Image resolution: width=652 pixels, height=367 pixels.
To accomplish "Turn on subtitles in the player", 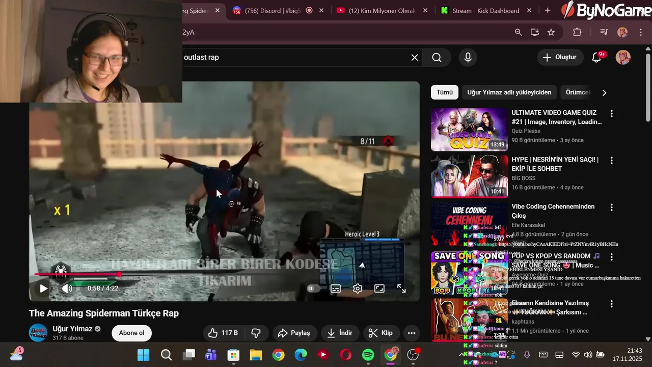I will (x=335, y=289).
